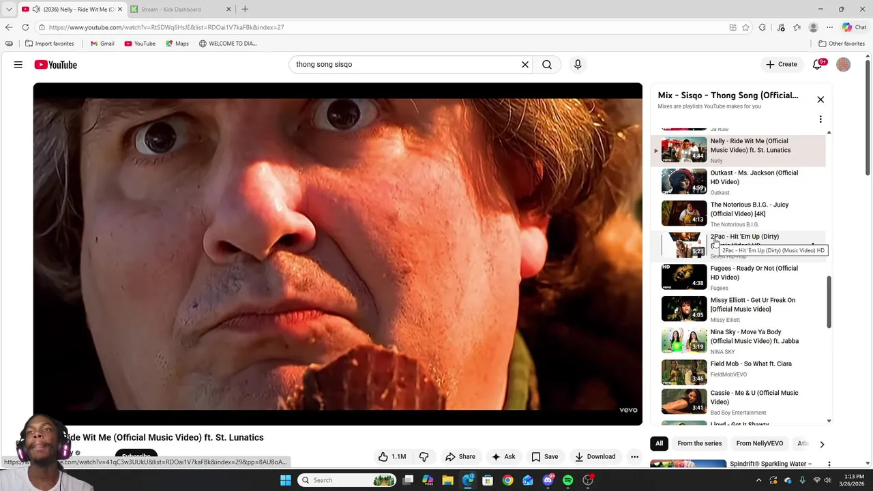Image resolution: width=873 pixels, height=491 pixels.
Task: Open the WELCOME TO DIA bookmark
Action: click(228, 44)
